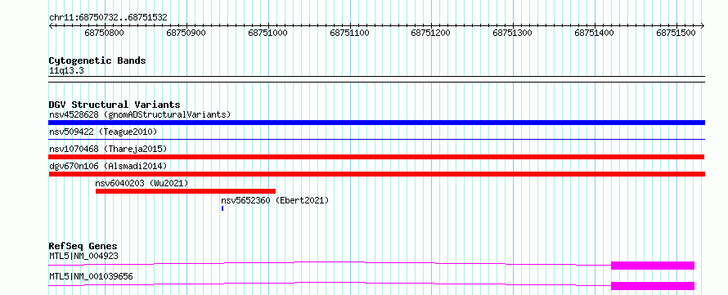Screen dimensions: 728x295
Task: Click the right arrowhead of the ruler
Action: tap(703, 26)
